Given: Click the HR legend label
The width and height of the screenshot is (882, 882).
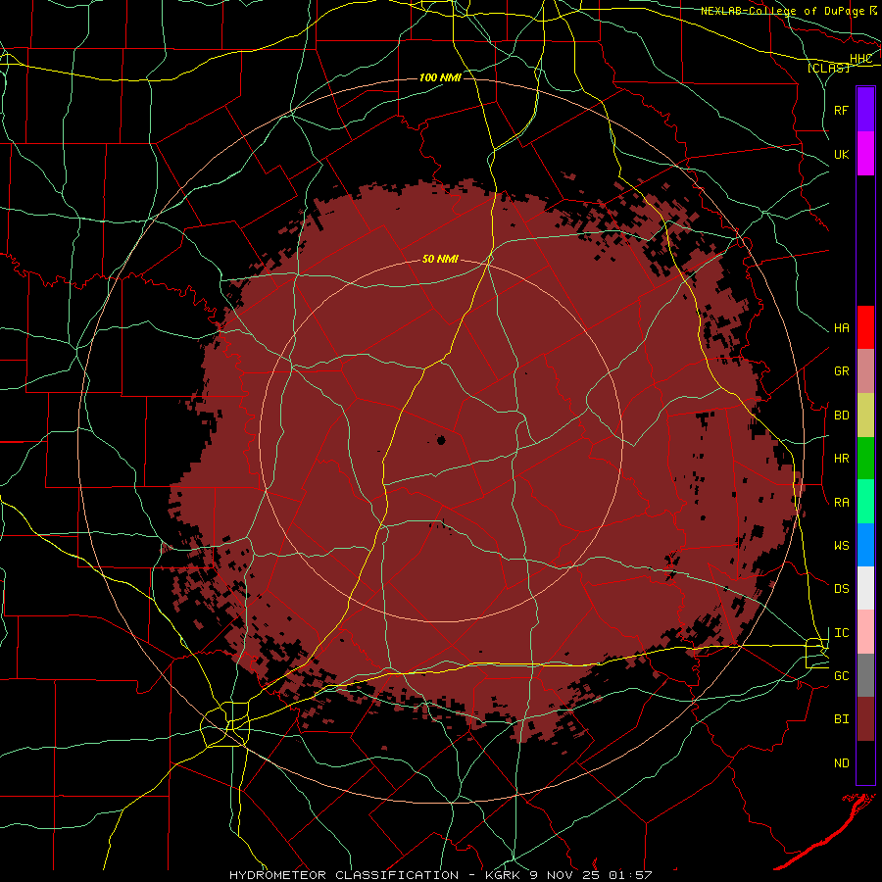Looking at the screenshot, I should point(842,459).
